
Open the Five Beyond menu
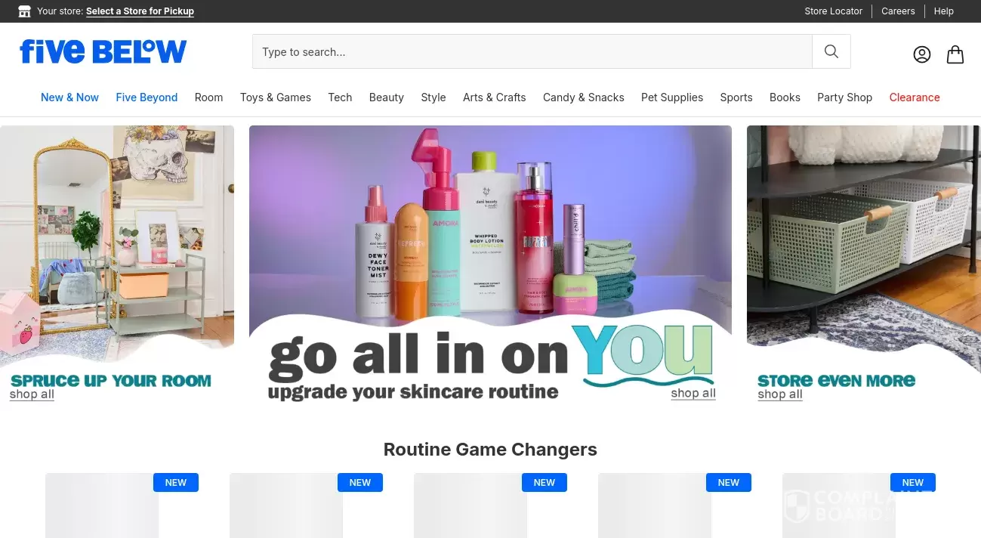147,97
